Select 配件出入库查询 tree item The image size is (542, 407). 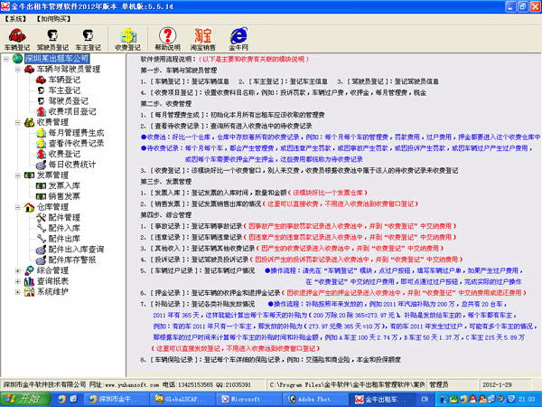(76, 250)
